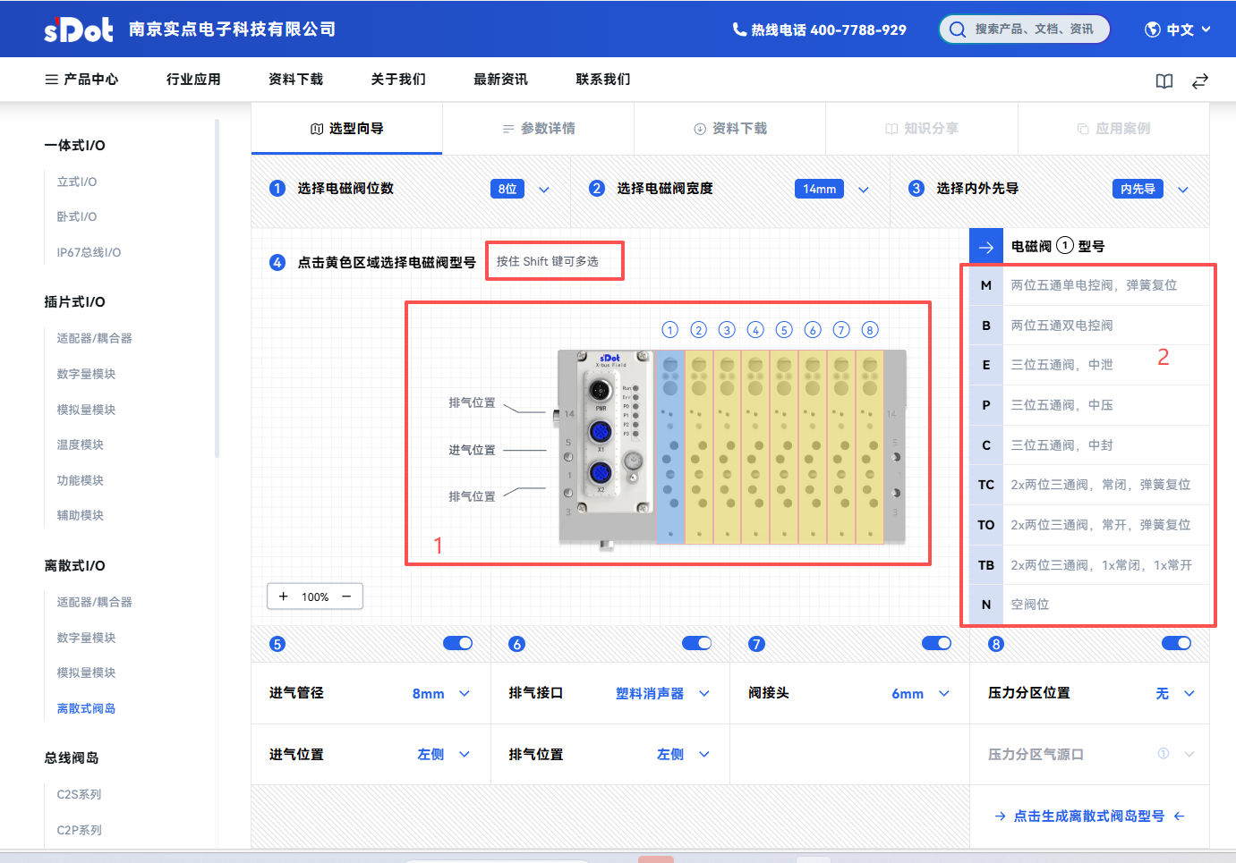Click the hotline phone icon
The height and width of the screenshot is (863, 1236).
pos(739,30)
